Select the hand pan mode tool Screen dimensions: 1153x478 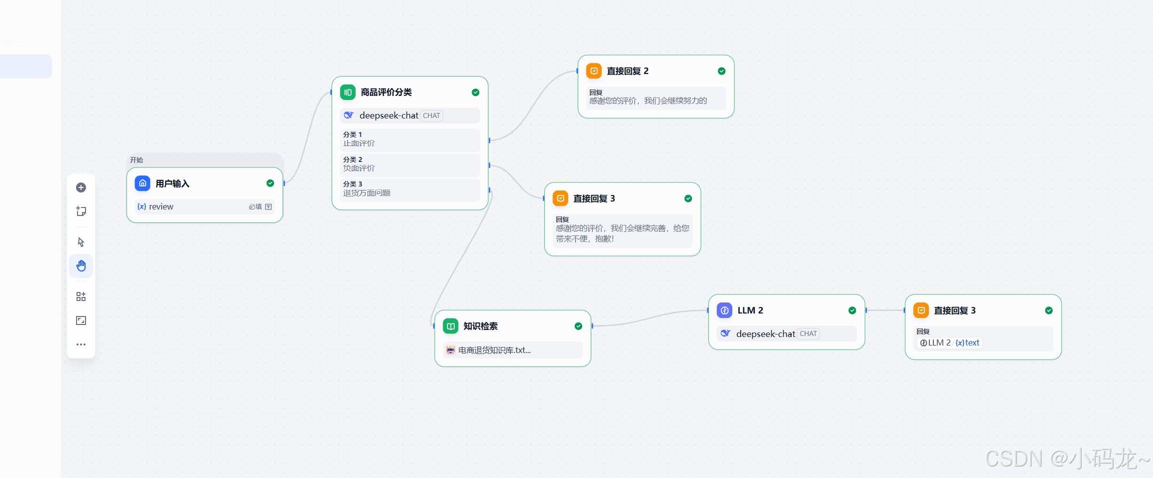[x=81, y=265]
